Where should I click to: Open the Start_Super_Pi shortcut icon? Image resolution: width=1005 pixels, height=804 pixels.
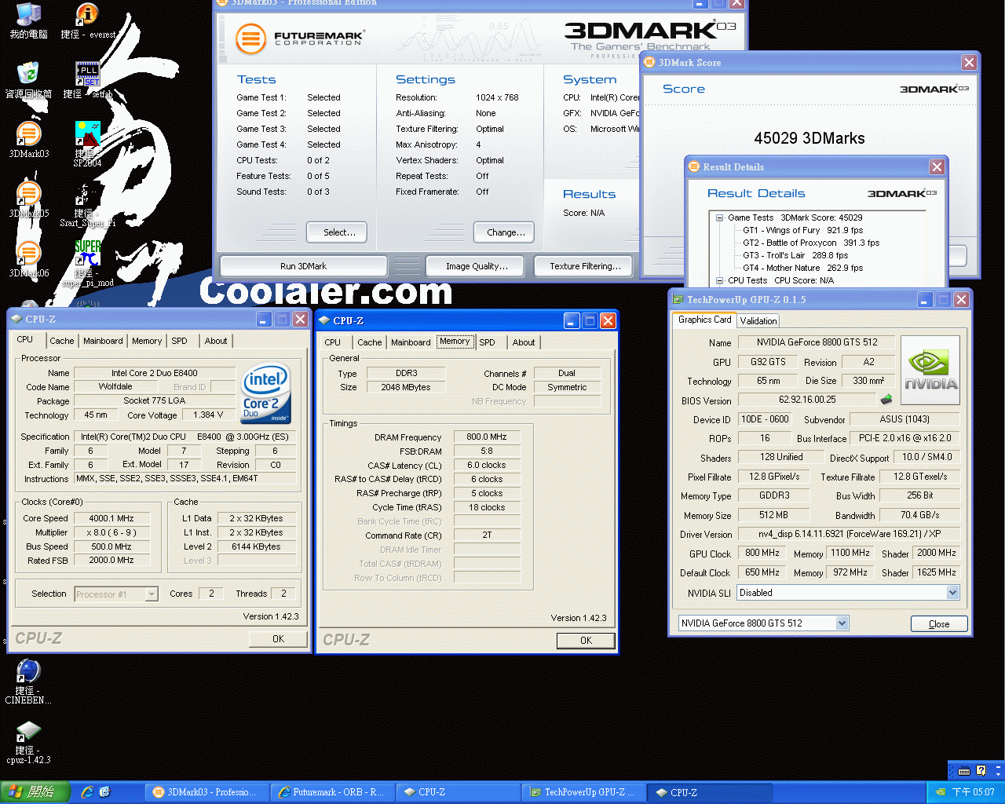pos(87,206)
